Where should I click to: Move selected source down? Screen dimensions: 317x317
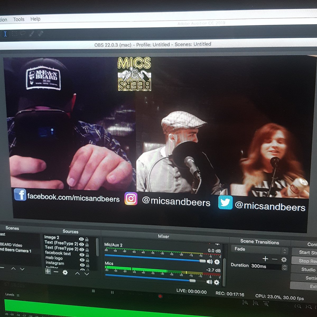pyautogui.click(x=86, y=274)
